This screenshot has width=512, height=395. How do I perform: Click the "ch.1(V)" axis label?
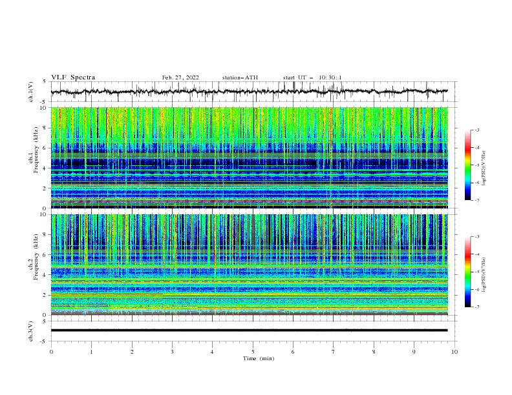[x=31, y=92]
